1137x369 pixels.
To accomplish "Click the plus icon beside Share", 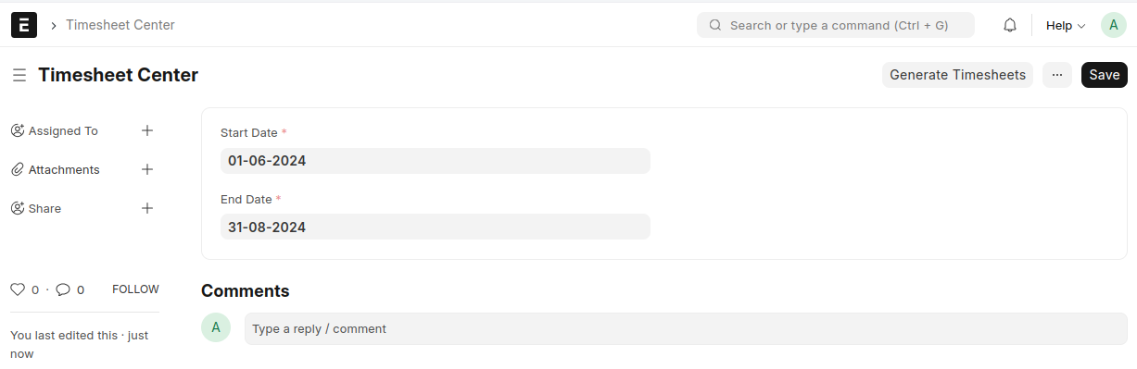I will (x=146, y=208).
